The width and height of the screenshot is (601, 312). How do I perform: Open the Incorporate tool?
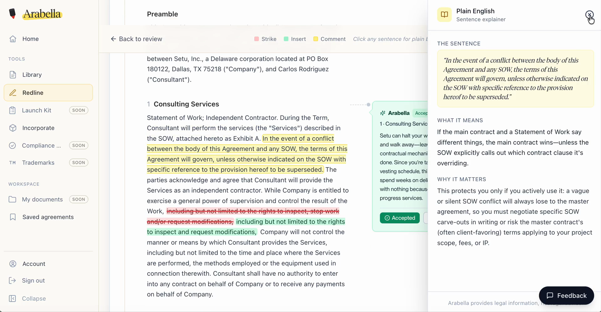(x=48, y=128)
